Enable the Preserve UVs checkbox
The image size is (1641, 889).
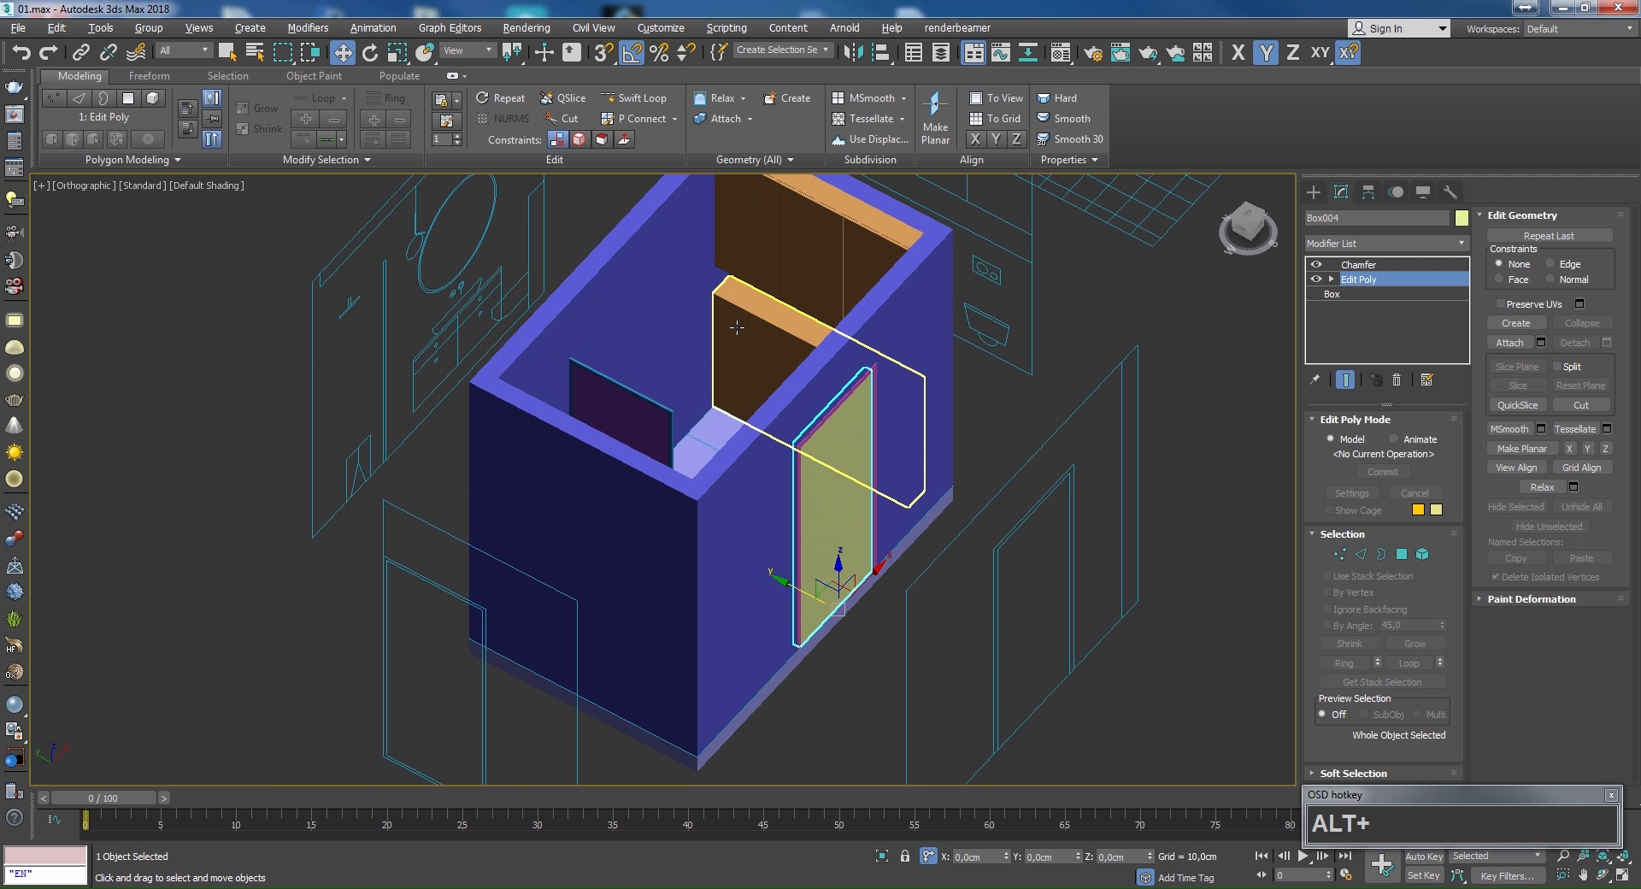1500,304
